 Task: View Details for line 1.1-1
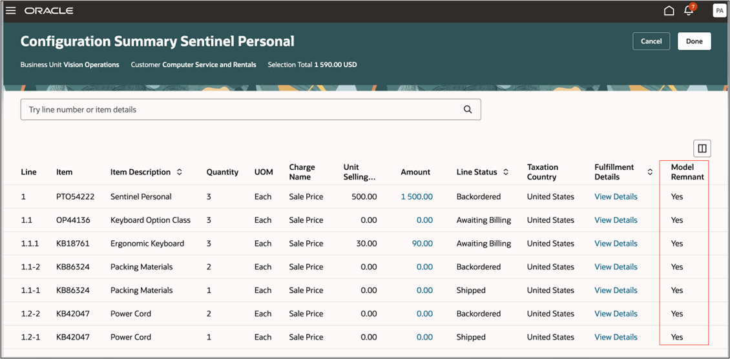coord(616,290)
